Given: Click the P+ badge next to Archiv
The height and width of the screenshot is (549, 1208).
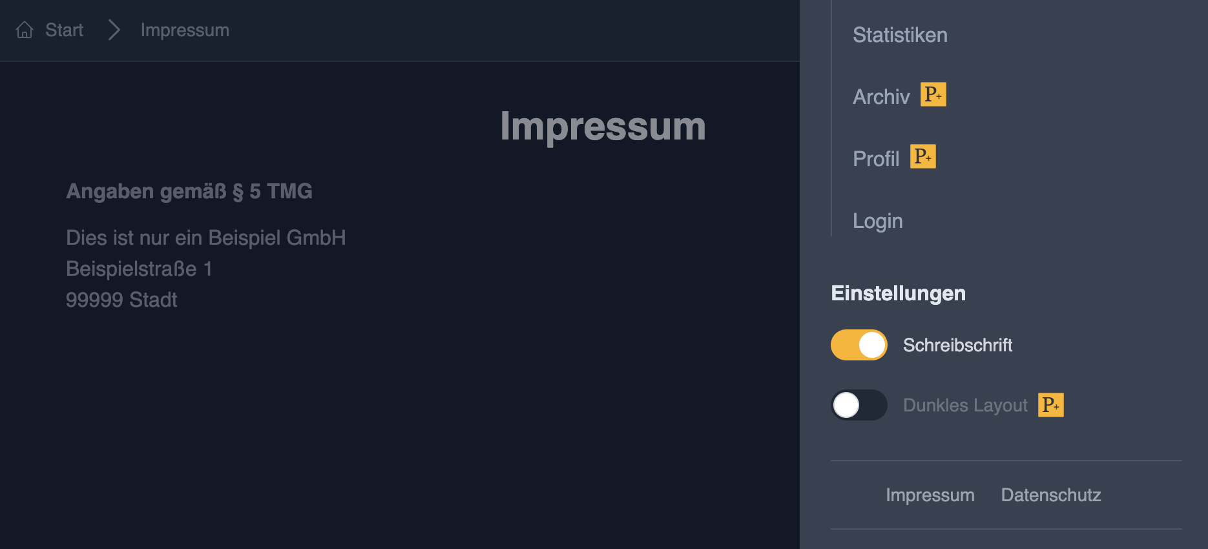Looking at the screenshot, I should [x=933, y=94].
